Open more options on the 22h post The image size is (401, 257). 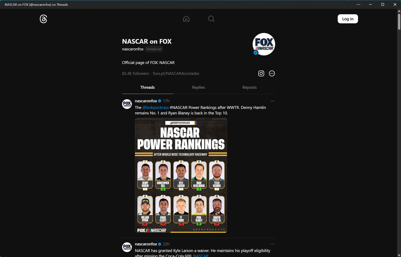272,244
